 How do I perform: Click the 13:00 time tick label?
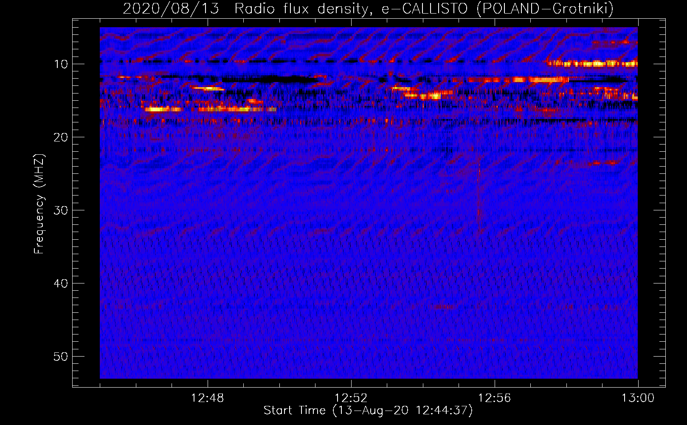click(x=638, y=398)
